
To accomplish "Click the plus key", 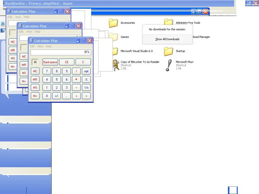I will tap(76, 96).
